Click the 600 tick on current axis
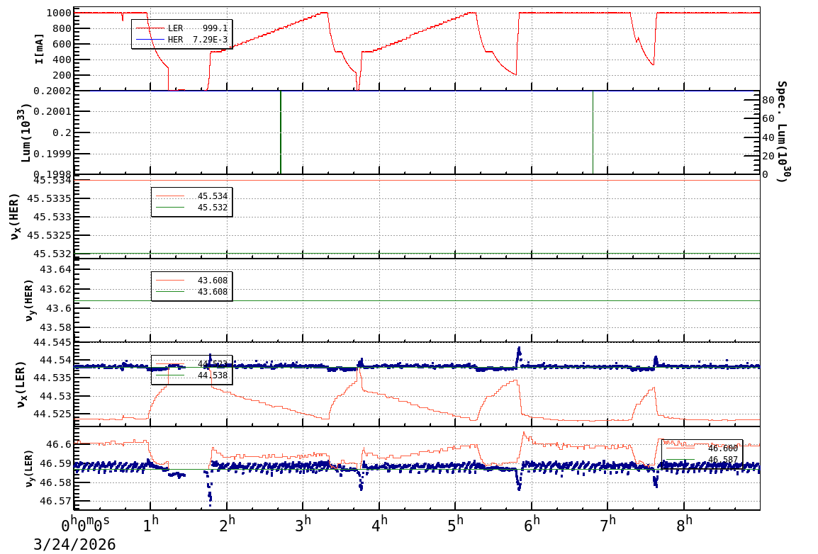This screenshot has height=554, width=818. pos(62,45)
